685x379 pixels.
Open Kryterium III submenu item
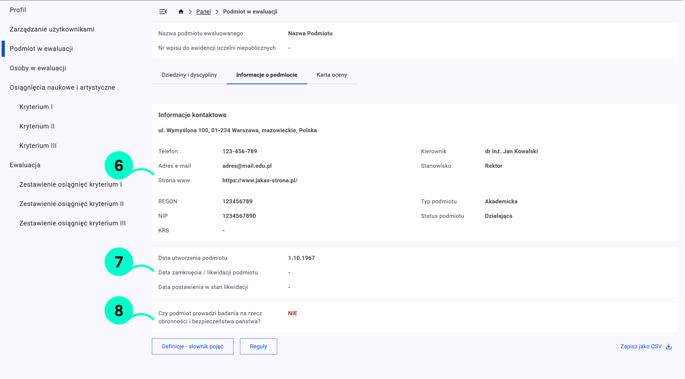[x=38, y=146]
